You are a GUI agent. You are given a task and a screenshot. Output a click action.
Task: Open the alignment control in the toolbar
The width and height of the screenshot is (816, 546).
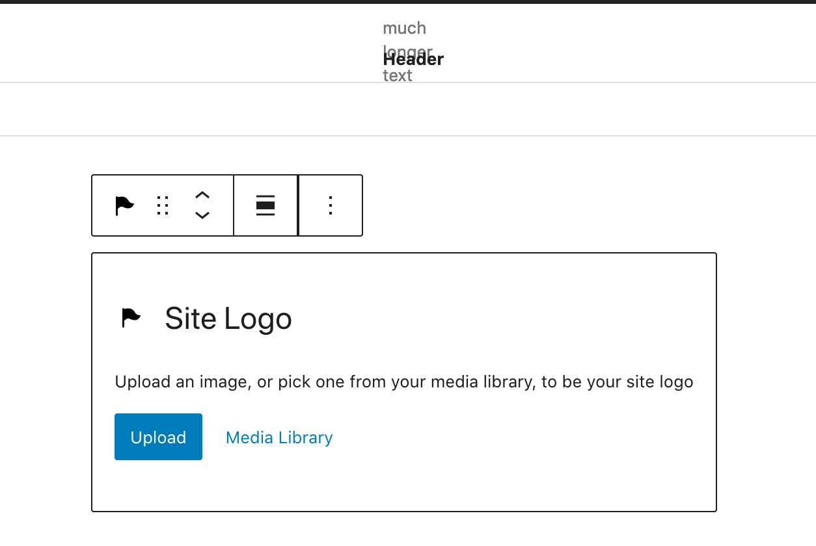pos(265,205)
